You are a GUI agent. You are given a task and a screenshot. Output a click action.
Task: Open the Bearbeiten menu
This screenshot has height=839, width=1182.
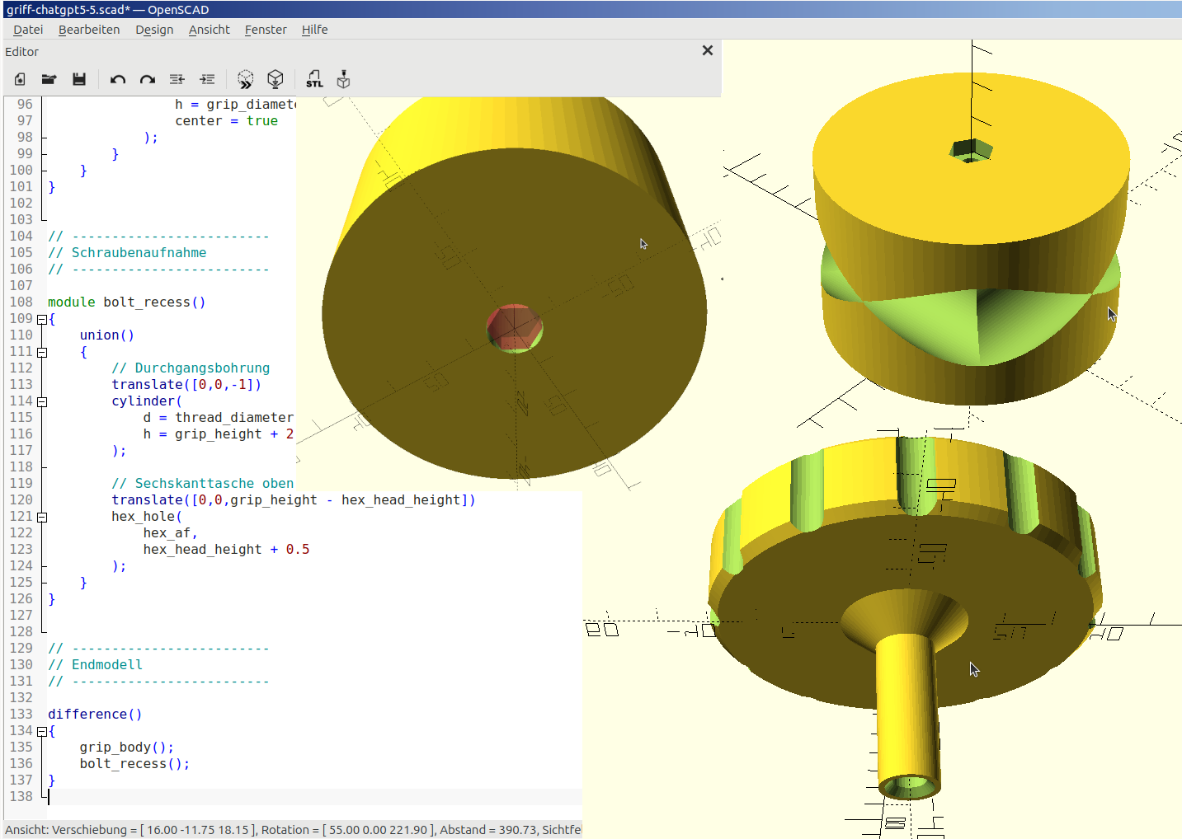89,30
